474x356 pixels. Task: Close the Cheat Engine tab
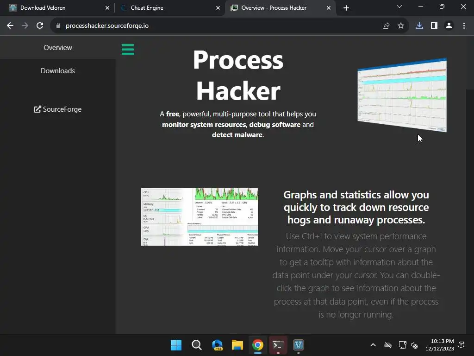click(218, 8)
